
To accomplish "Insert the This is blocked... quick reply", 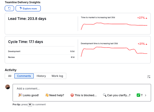I will click(x=84, y=95).
